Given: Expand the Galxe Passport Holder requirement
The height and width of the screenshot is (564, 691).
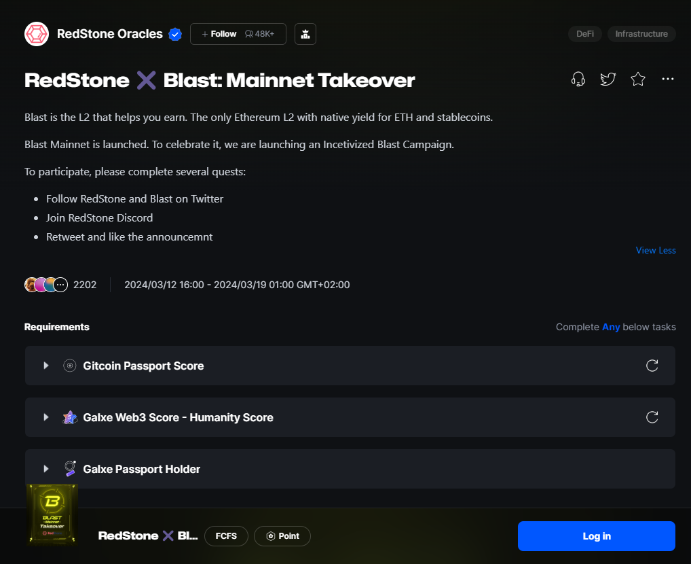Looking at the screenshot, I should 46,469.
